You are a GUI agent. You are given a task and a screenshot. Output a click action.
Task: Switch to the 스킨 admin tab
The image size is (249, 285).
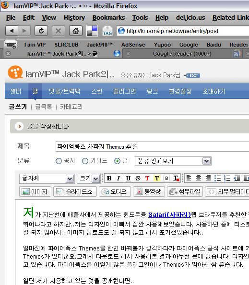point(97,91)
